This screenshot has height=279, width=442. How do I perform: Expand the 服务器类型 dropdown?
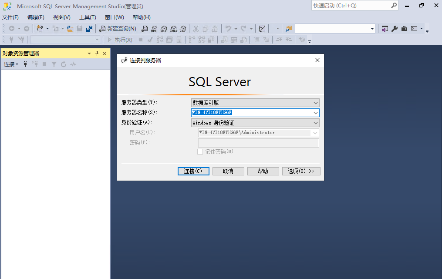click(x=316, y=103)
